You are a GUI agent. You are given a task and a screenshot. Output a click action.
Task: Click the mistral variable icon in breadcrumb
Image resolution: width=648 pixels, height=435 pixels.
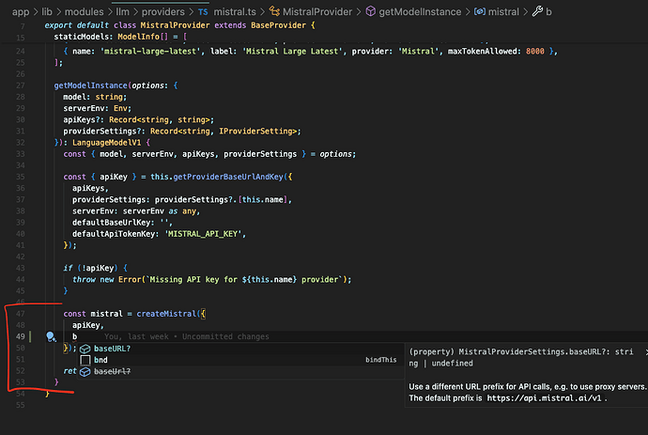(479, 11)
